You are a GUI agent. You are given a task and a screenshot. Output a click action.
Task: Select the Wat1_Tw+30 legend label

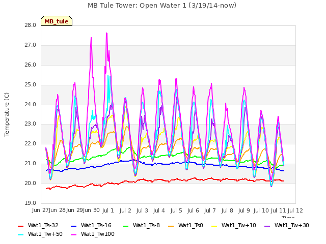click(x=291, y=225)
